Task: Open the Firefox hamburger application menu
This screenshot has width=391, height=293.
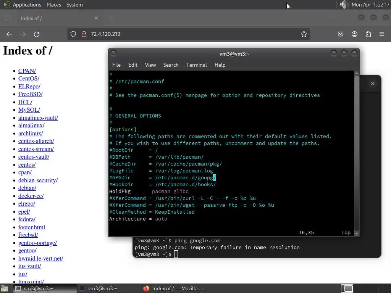Action: coord(382,34)
